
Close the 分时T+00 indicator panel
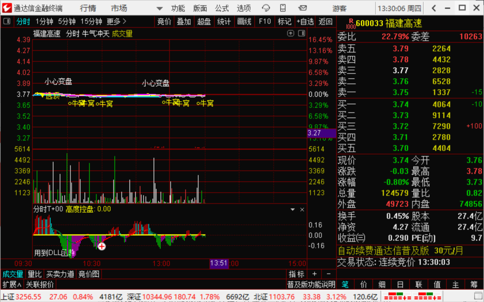(302, 209)
